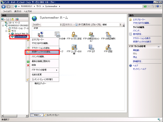Collapse the サイト tree node
Image resolution: width=163 pixels, height=122 pixels.
pos(6,31)
